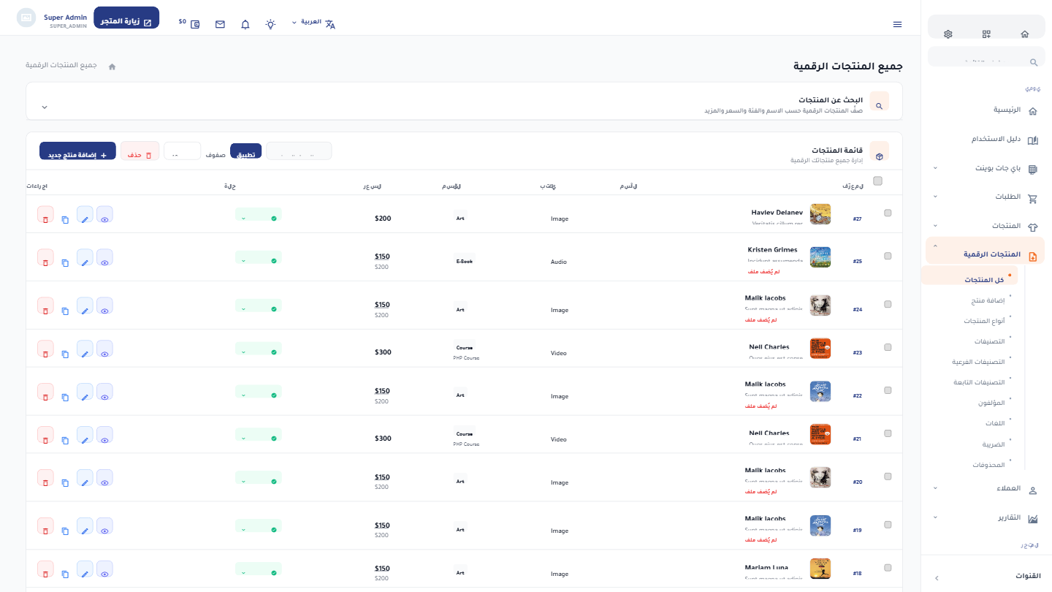The image size is (1052, 592).
Task: Click the إضافة منتج جديد button
Action: tap(77, 151)
